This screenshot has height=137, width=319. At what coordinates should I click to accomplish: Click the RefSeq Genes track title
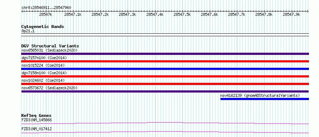[x=37, y=116]
